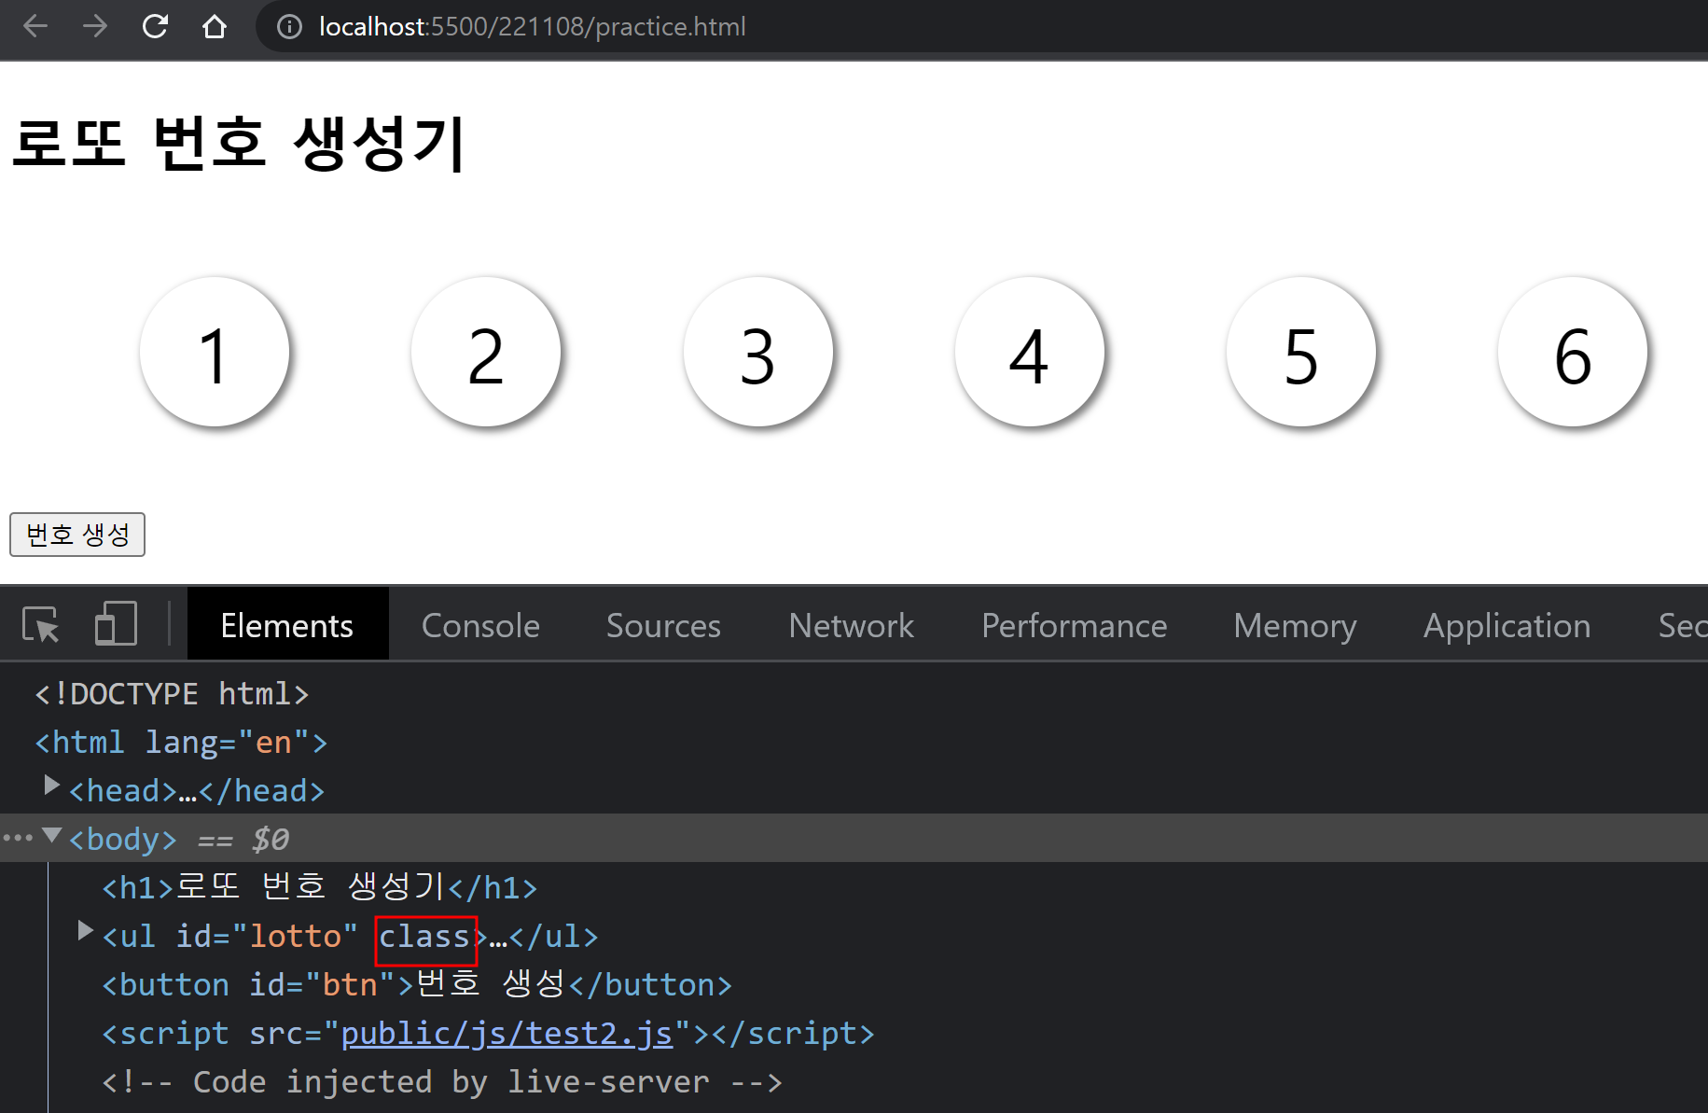Select the body == $0 row text

[179, 840]
